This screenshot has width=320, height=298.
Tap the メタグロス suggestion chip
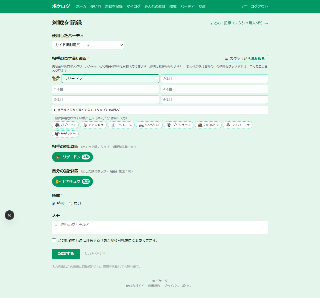coord(149,125)
